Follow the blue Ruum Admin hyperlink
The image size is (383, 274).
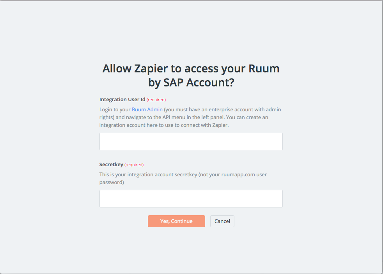coord(147,109)
